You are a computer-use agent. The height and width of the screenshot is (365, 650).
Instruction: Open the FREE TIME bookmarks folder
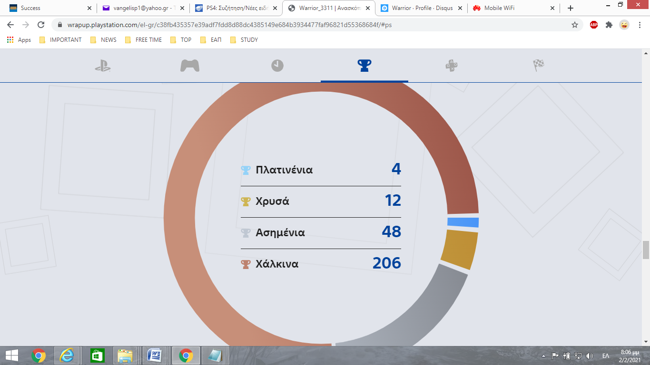pyautogui.click(x=143, y=40)
